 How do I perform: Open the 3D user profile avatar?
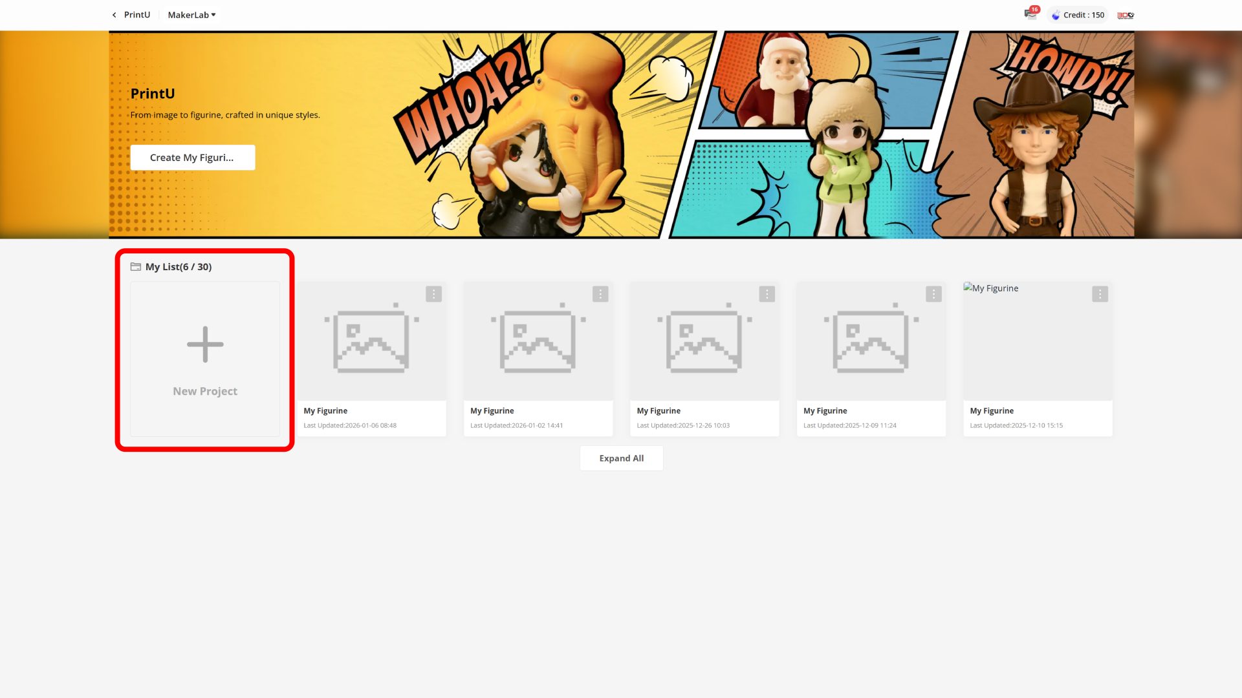coord(1125,15)
